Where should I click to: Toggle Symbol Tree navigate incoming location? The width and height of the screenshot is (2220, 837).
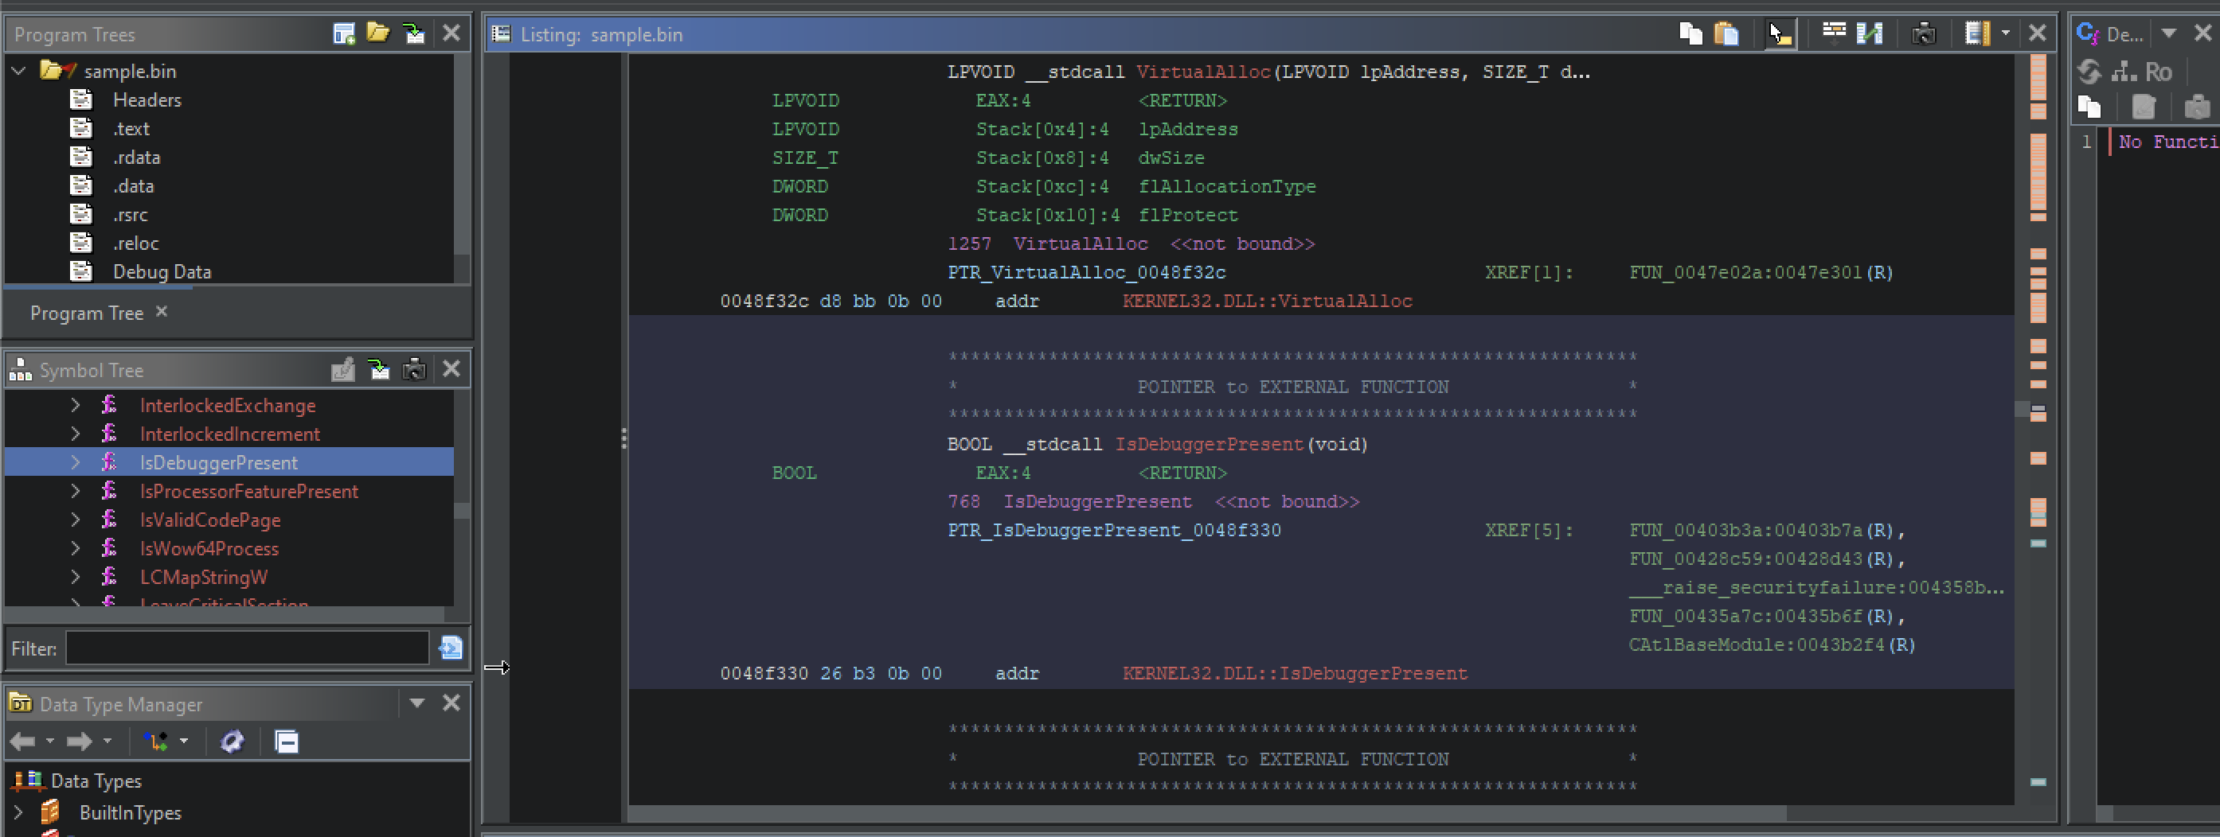click(x=378, y=369)
